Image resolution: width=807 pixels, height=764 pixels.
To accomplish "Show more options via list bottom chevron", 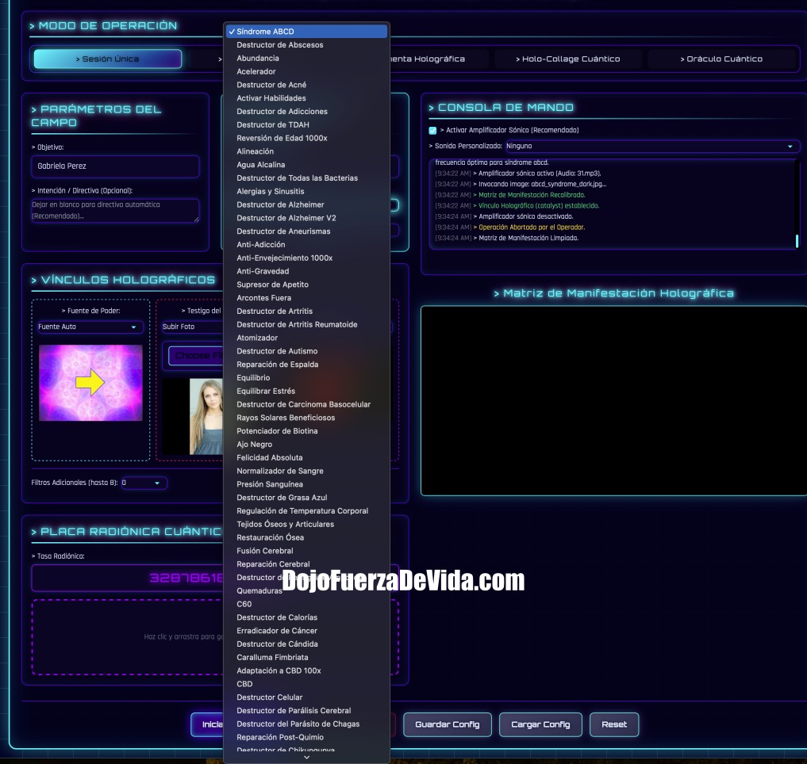I will pyautogui.click(x=307, y=758).
